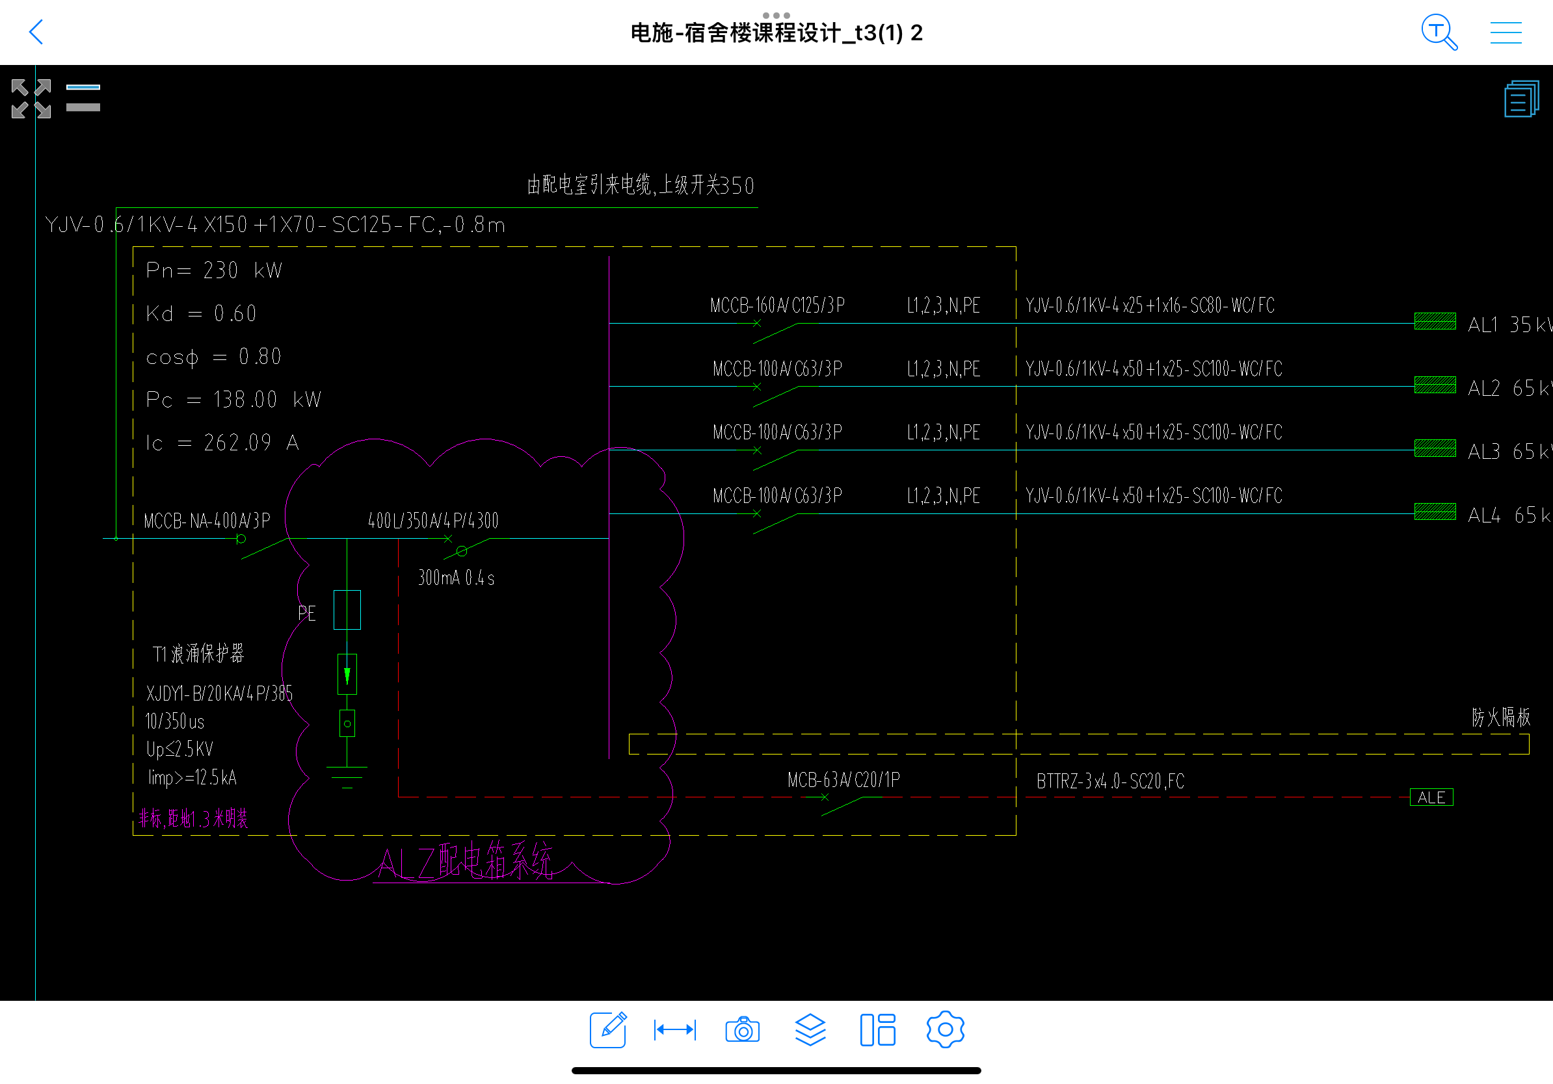The width and height of the screenshot is (1553, 1084).
Task: Open the layout views panel
Action: (x=877, y=1029)
